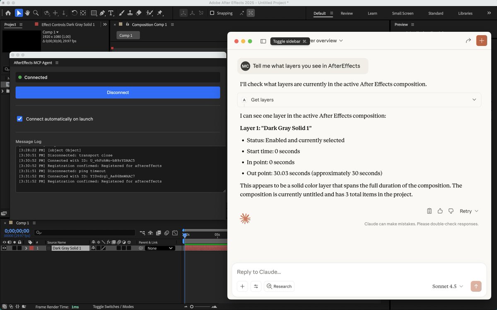Image resolution: width=497 pixels, height=310 pixels.
Task: Switch to the Learn workspace
Action: 372,13
